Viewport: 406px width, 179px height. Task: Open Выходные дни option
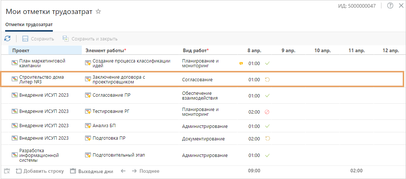pos(91,171)
